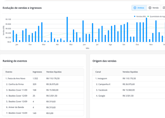165x118 pixels.
Task: Open the Aniver da Banda event
Action: [x=43, y=107]
